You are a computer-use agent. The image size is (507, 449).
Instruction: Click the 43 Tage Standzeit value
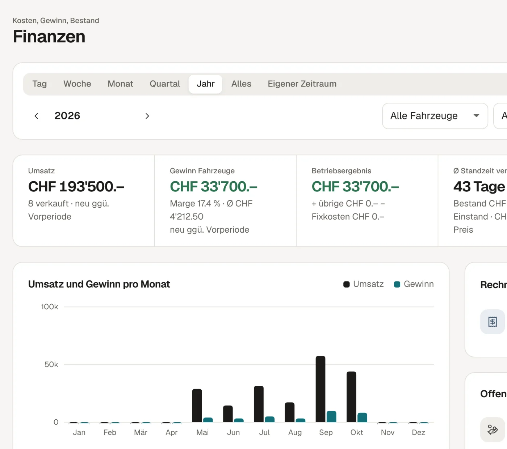coord(479,187)
